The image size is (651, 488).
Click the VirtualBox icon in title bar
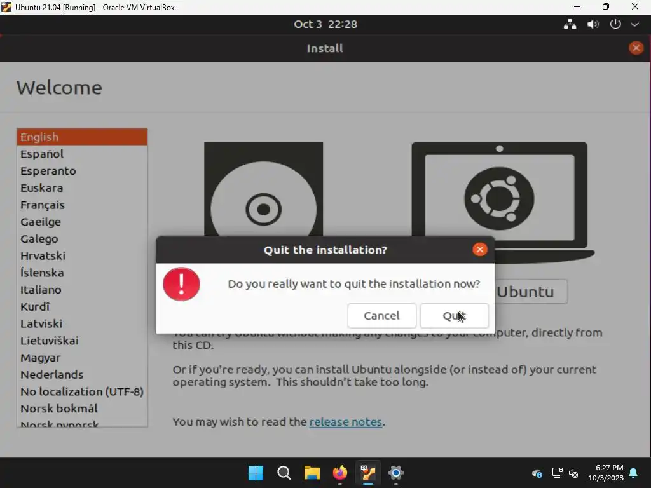pos(6,7)
